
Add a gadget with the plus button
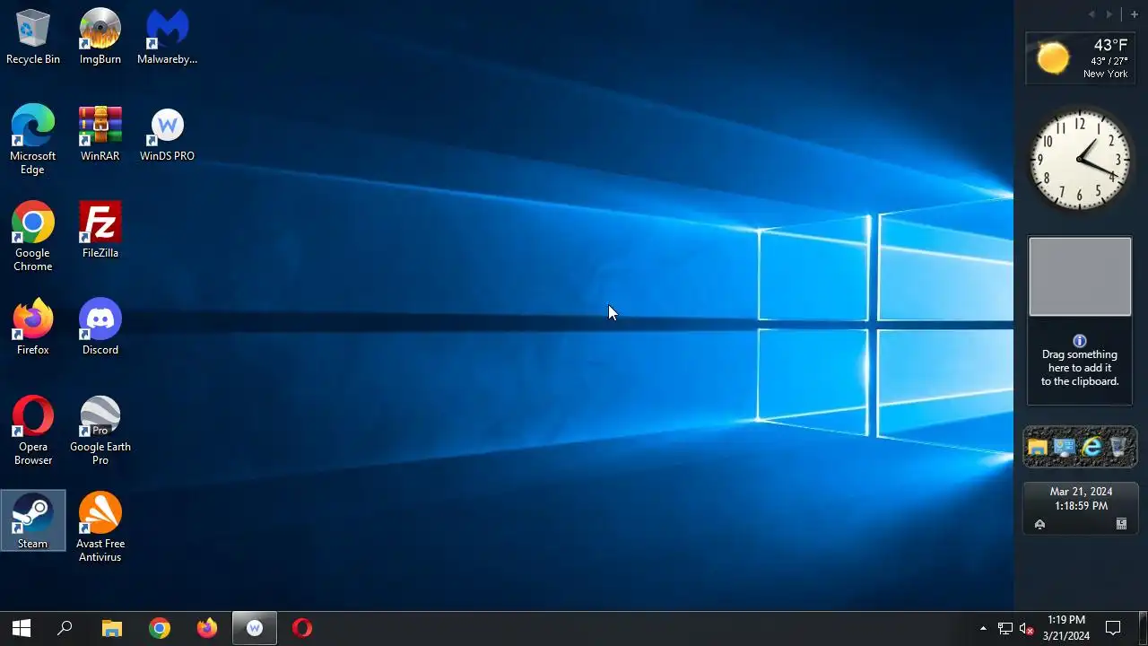click(1134, 14)
